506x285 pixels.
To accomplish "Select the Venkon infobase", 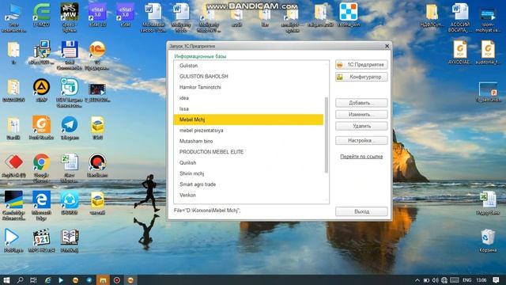I will pos(248,196).
